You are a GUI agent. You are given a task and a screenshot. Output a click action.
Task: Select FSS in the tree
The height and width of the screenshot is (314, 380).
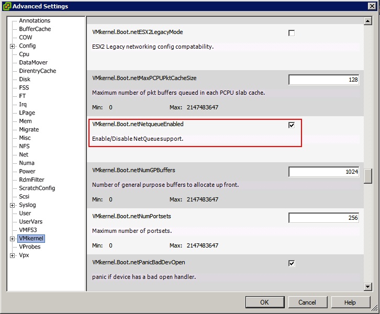coord(24,87)
